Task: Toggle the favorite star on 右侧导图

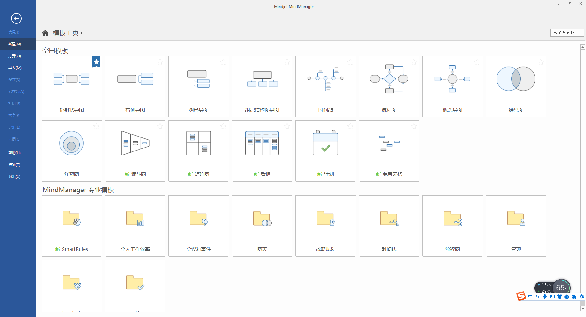Action: 160,62
